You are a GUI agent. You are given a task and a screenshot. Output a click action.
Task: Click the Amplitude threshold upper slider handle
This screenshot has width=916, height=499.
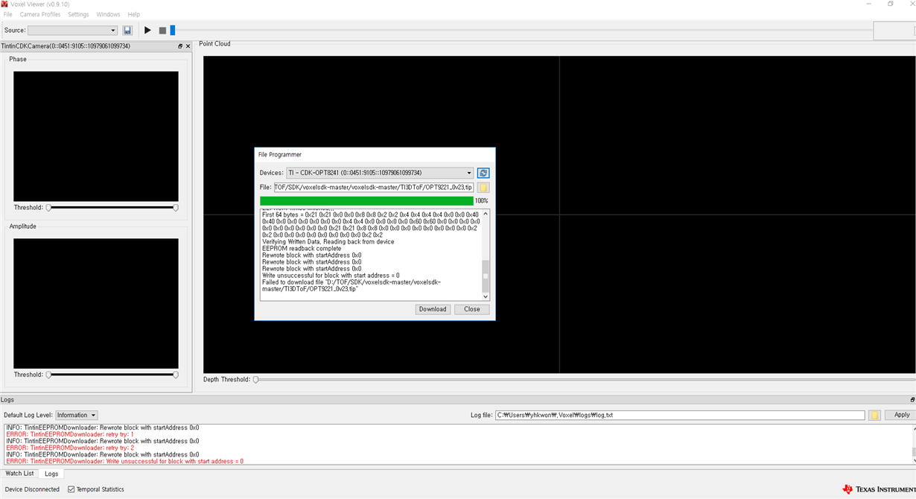[x=176, y=375]
